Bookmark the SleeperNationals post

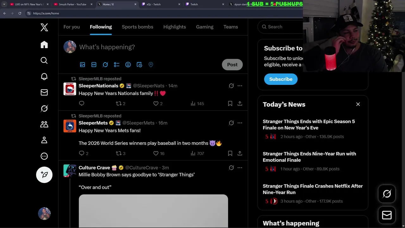tap(230, 104)
